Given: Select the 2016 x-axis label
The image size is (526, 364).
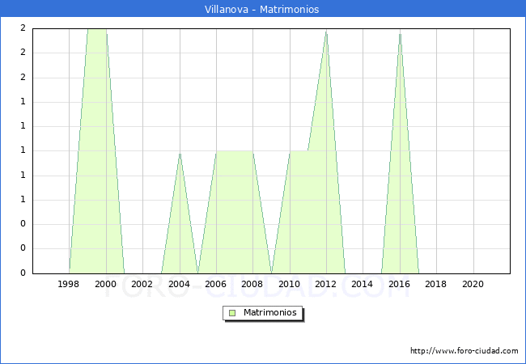Looking at the screenshot, I should (399, 284).
